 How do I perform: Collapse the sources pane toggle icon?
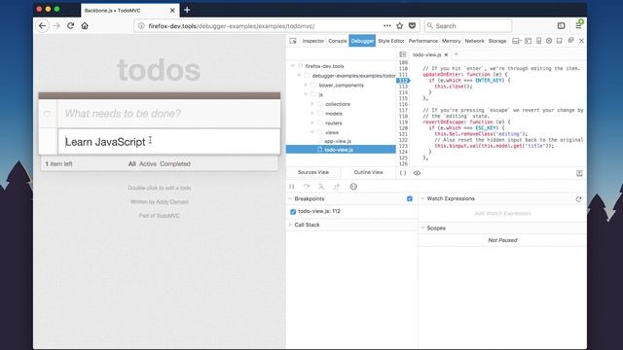pos(402,54)
